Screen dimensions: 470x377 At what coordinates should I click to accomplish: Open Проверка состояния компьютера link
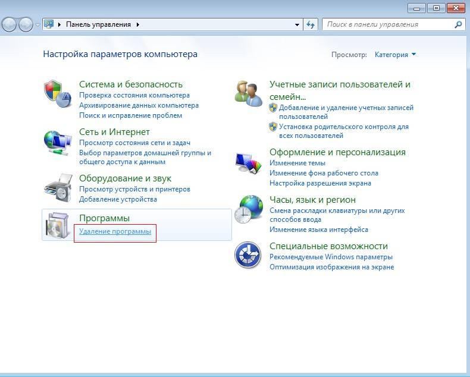(134, 95)
